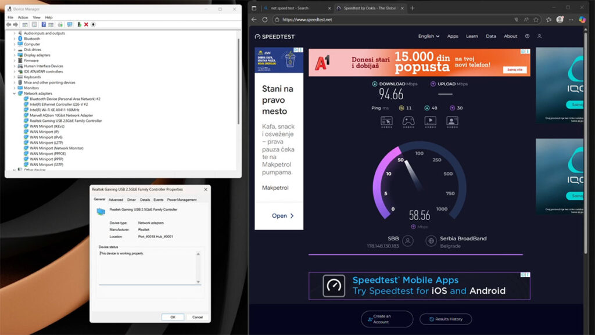This screenshot has height=335, width=595.
Task: Click OK in the Realtek Properties dialog
Action: tap(173, 317)
